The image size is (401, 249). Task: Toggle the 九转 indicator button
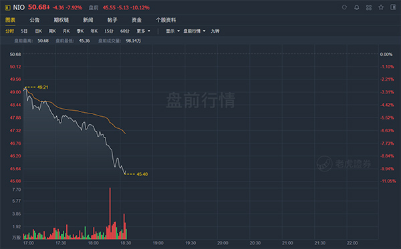[215, 31]
